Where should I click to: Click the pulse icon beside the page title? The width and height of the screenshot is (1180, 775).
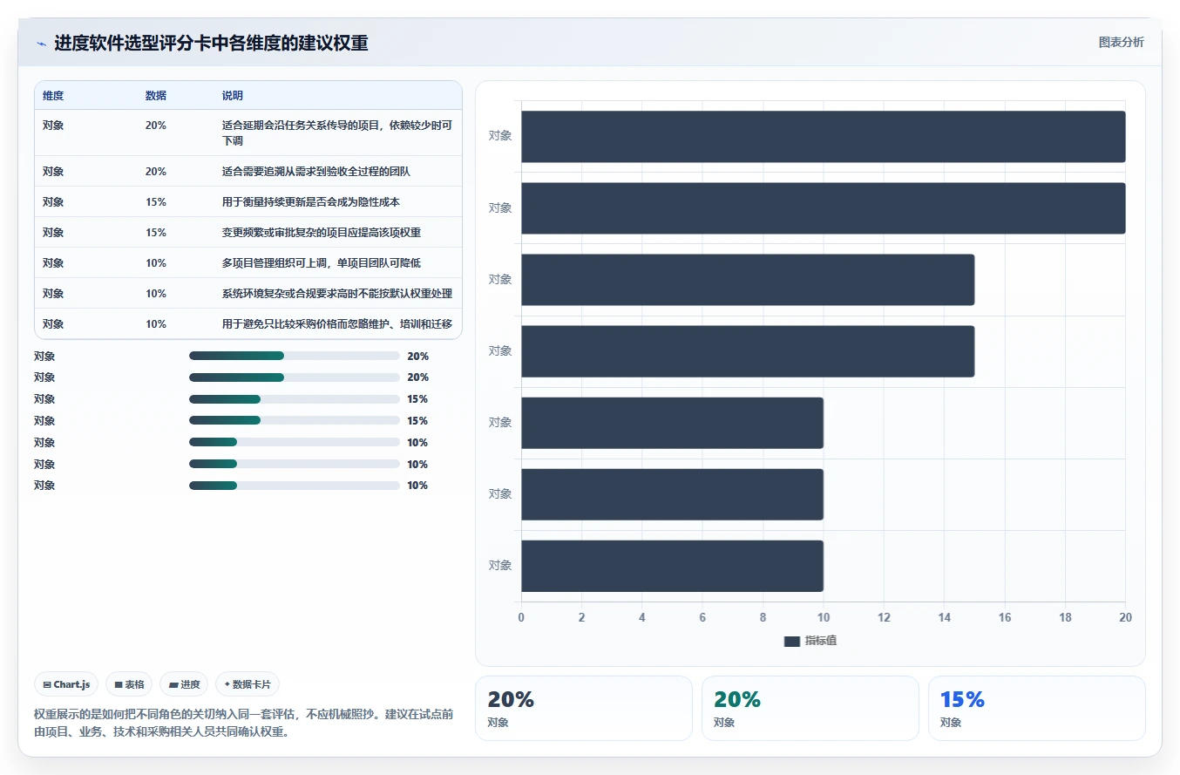tap(41, 43)
